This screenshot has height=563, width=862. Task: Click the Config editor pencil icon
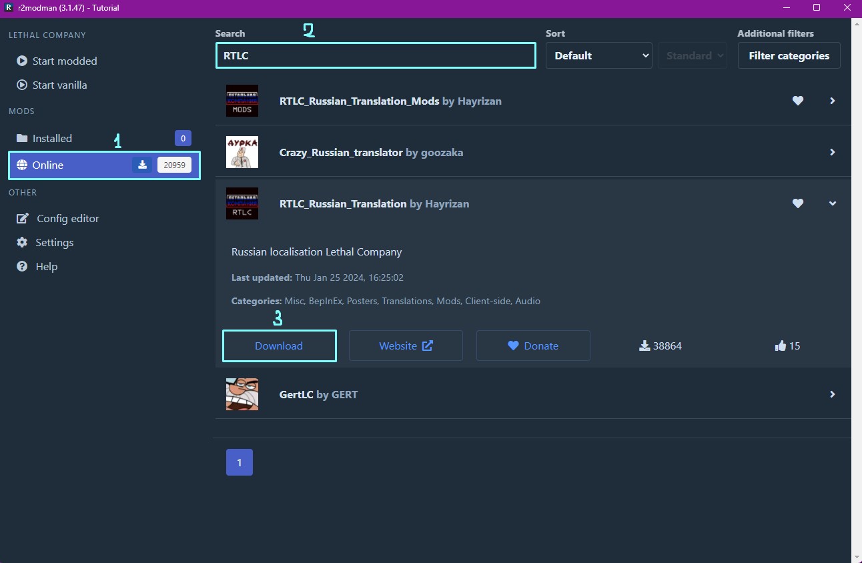23,218
